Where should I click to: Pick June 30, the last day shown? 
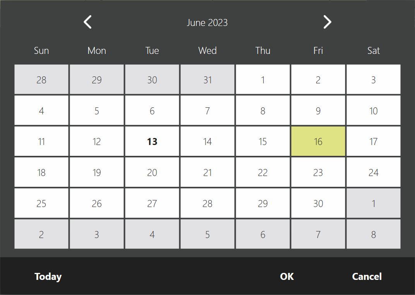[x=318, y=203]
